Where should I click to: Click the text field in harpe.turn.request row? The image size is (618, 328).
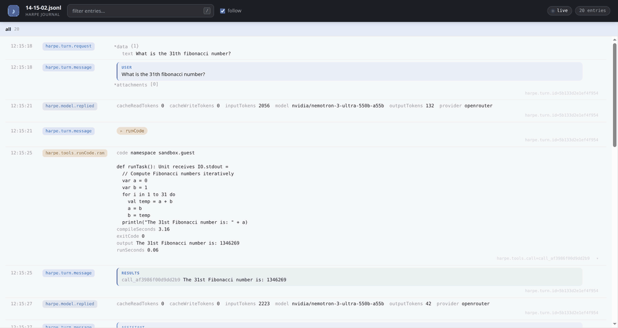pos(176,54)
